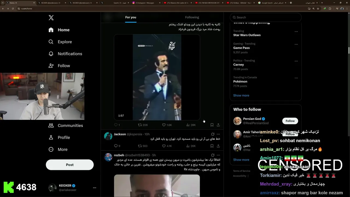Close the Home / X browser tab

pos(34,3)
